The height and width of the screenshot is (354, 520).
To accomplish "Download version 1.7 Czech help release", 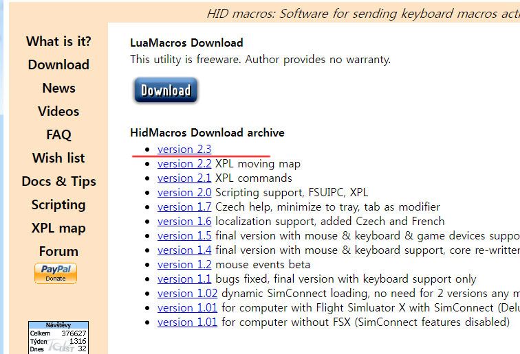I will pyautogui.click(x=184, y=206).
